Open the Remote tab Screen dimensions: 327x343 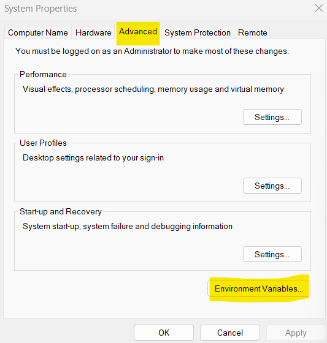[x=253, y=32]
